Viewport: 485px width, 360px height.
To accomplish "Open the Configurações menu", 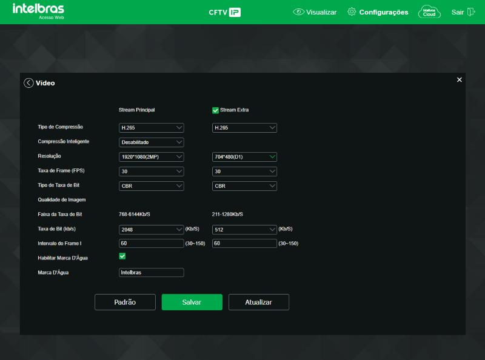I will tap(384, 12).
